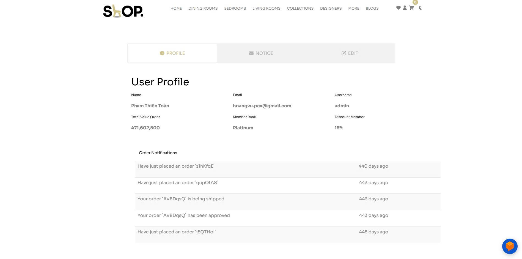The width and height of the screenshot is (522, 259).
Task: Open the orange chat widget button
Action: pos(510,246)
